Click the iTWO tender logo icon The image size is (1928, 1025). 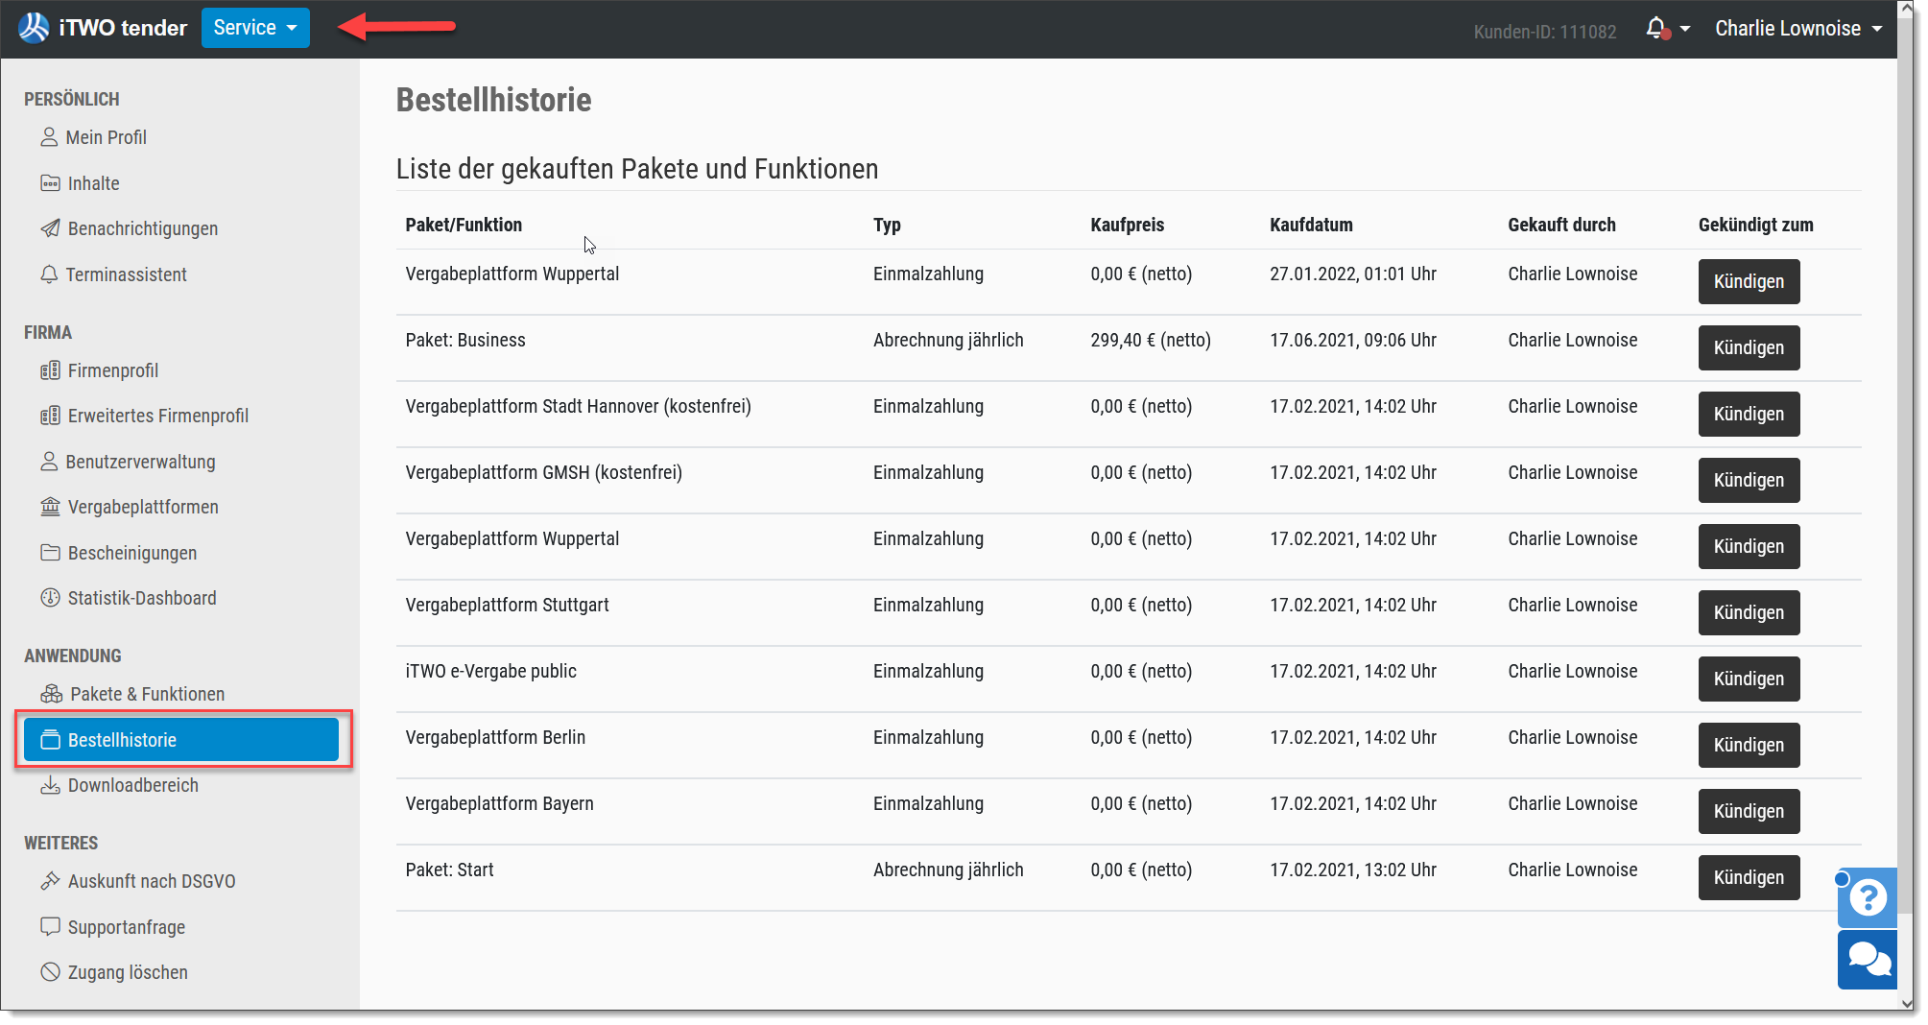(x=34, y=28)
